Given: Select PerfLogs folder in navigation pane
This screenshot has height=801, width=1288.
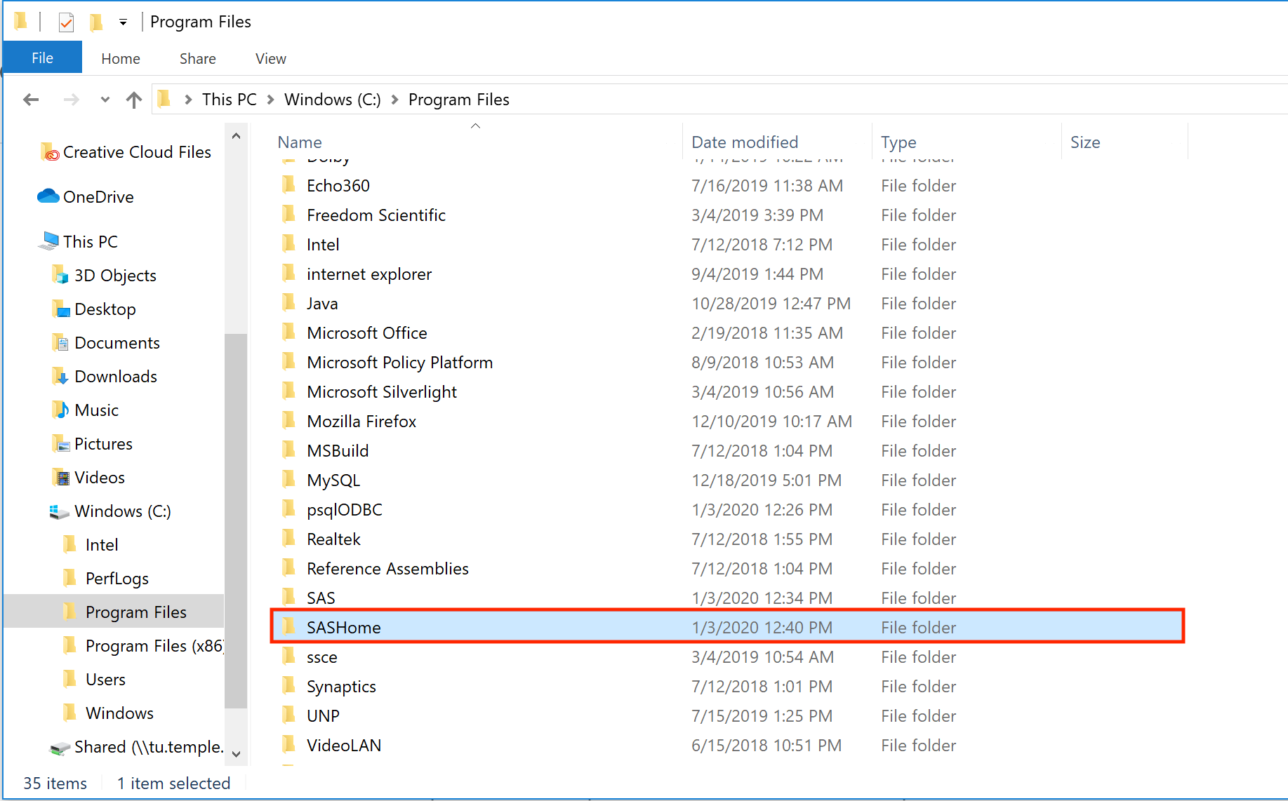Looking at the screenshot, I should click(105, 579).
